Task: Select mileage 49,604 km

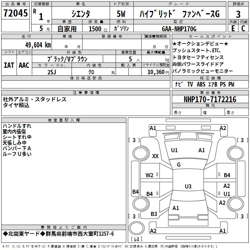Action: pos(38,45)
